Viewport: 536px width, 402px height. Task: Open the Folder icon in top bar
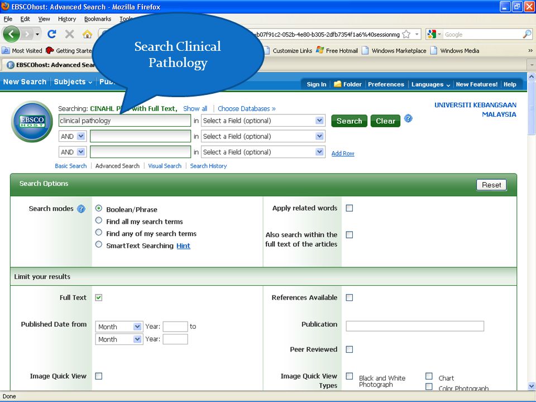[338, 84]
